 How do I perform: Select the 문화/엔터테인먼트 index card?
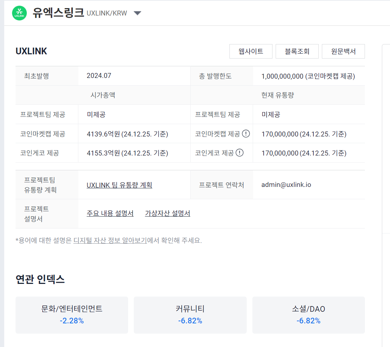tap(72, 315)
